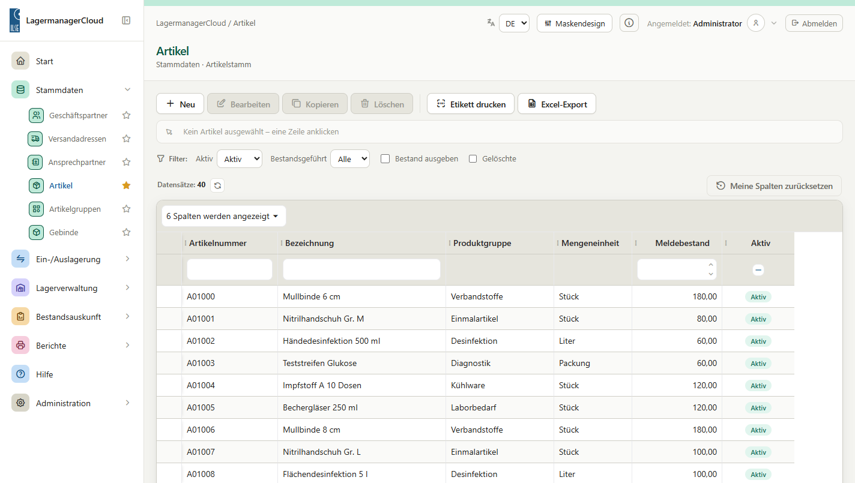Focus the Bezeichnung filter input

click(x=361, y=269)
